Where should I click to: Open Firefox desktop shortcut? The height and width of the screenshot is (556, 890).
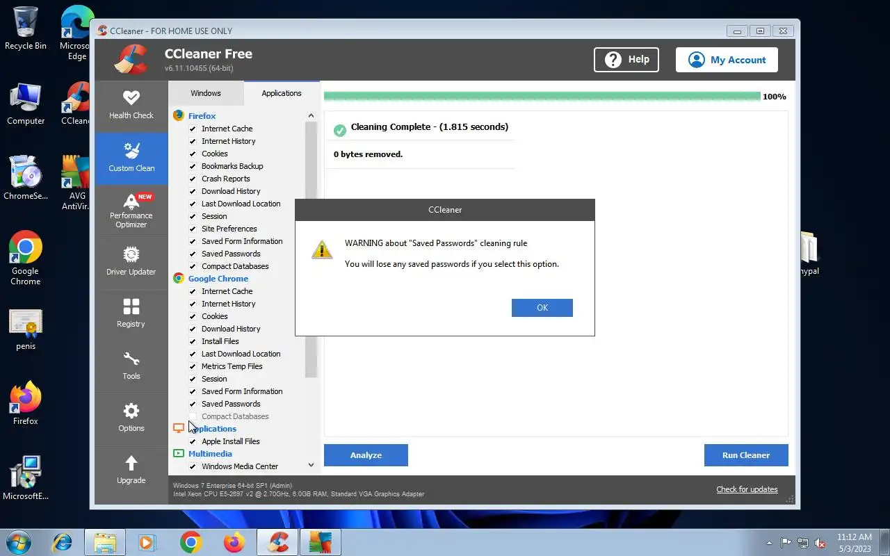click(x=26, y=403)
